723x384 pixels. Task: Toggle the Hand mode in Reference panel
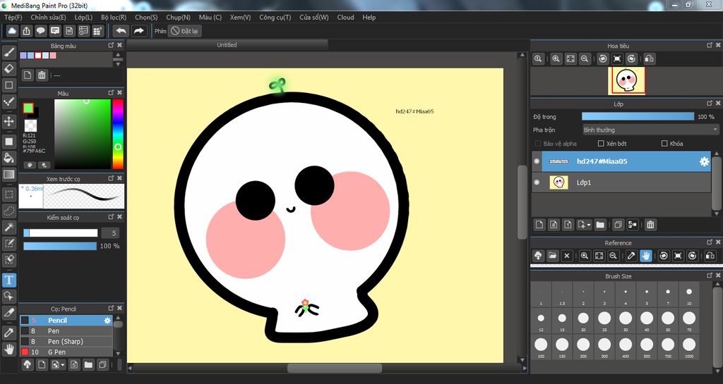[x=645, y=256]
